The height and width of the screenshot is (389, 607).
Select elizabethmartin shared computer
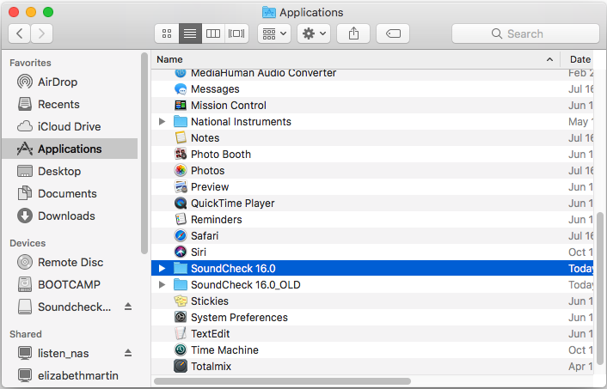(68, 375)
